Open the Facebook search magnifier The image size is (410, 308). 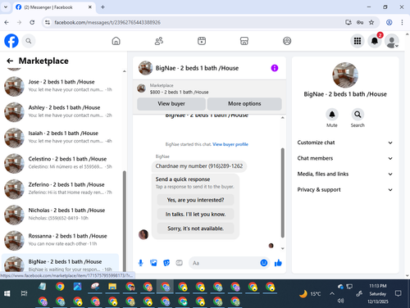[29, 41]
